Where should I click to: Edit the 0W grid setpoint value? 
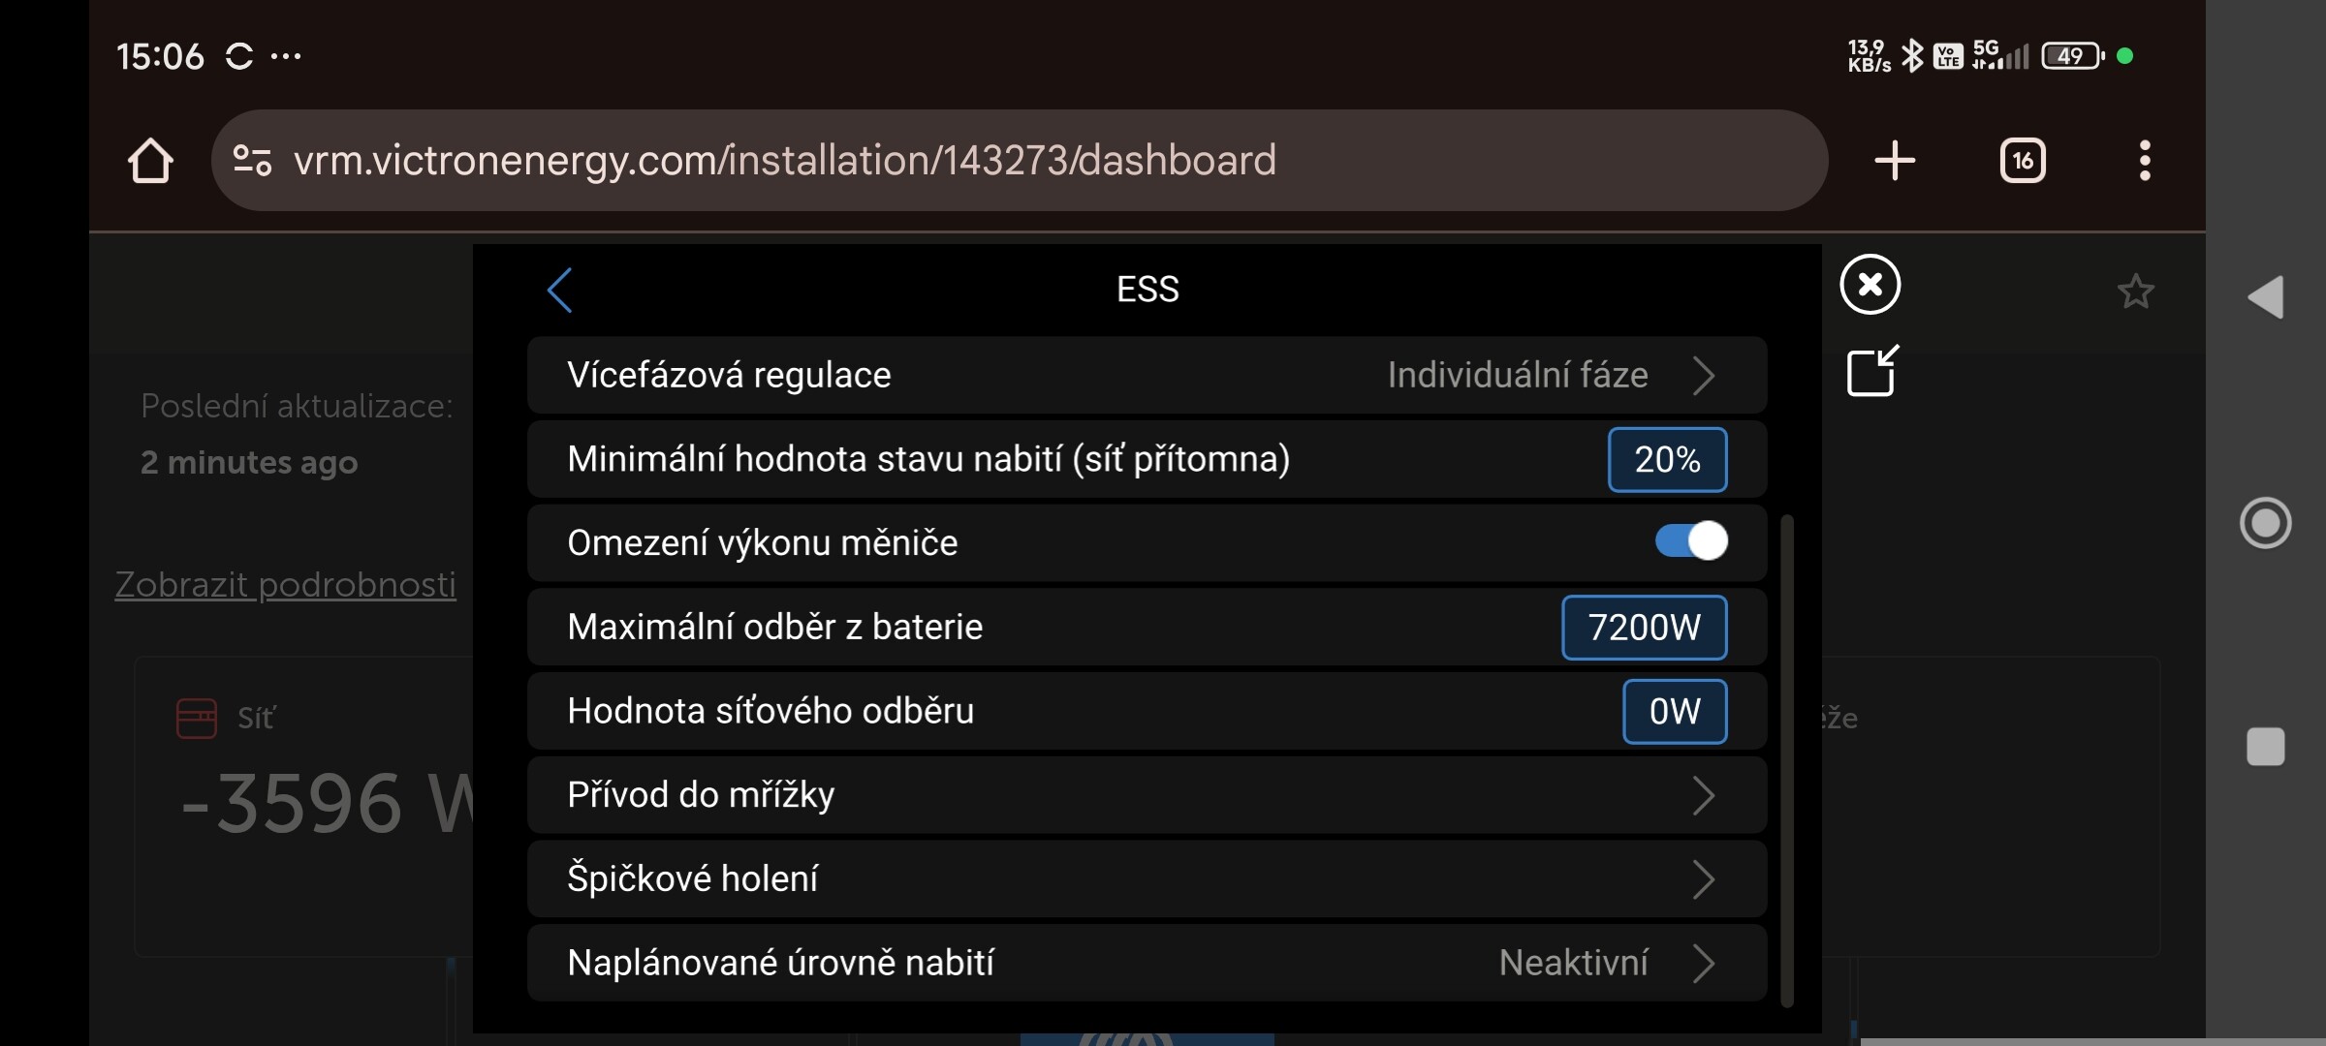pos(1674,712)
